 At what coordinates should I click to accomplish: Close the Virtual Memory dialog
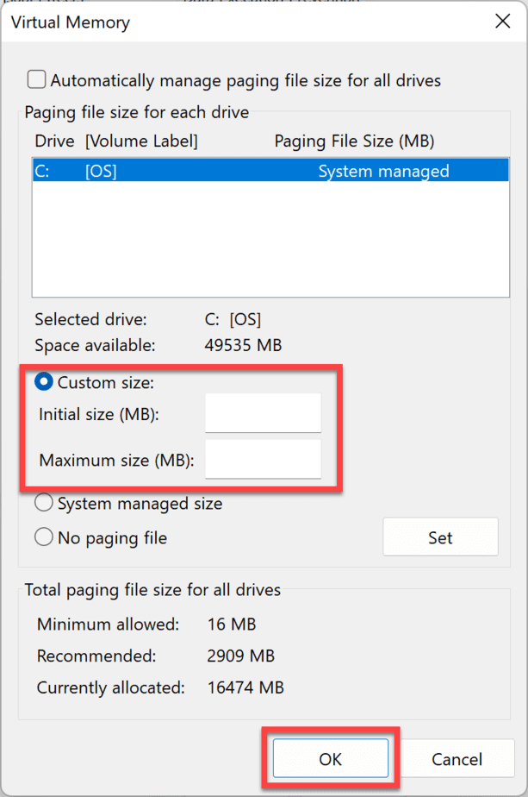click(502, 22)
